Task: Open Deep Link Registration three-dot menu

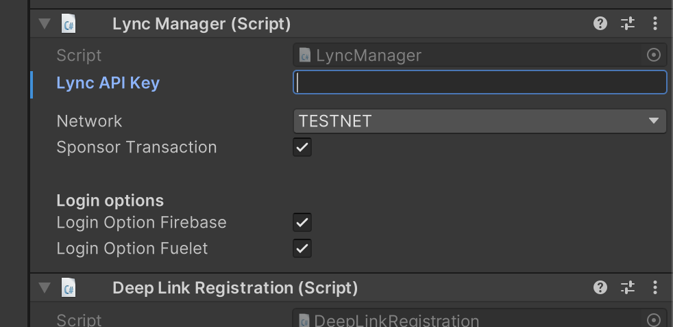Action: pos(655,287)
